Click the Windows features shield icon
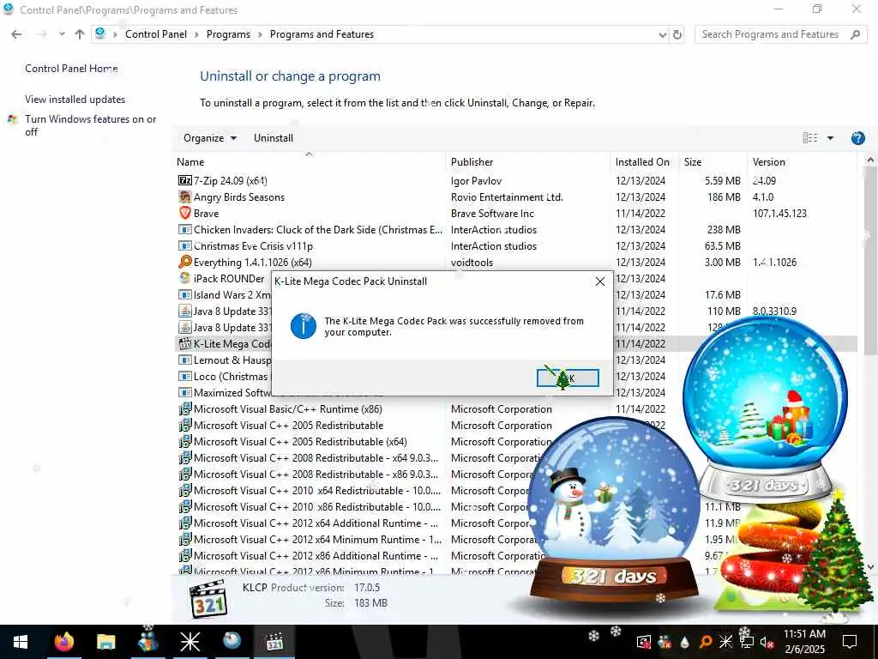Image resolution: width=878 pixels, height=659 pixels. (12, 119)
